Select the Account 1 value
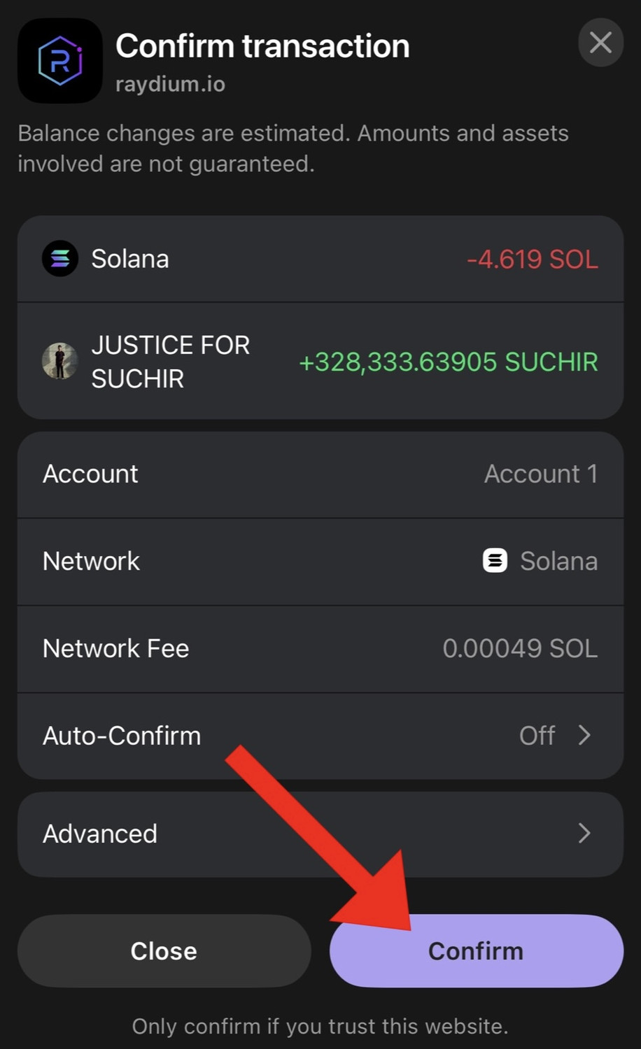This screenshot has height=1049, width=641. [x=541, y=474]
